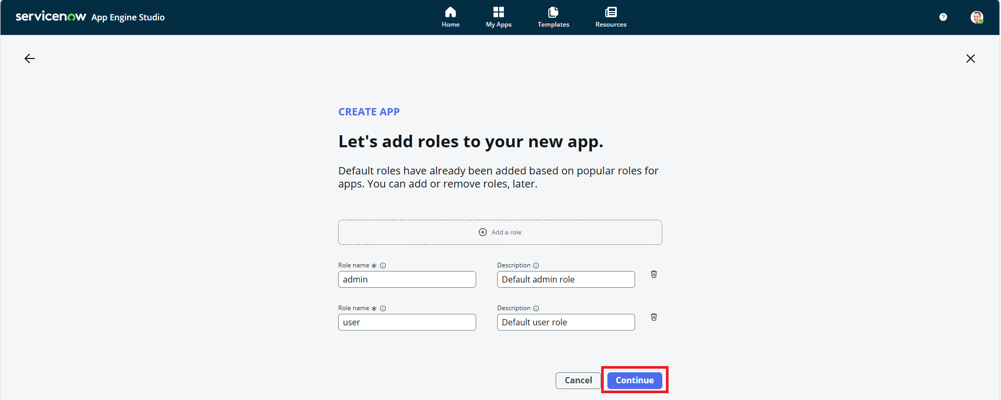Click the help question mark icon

pyautogui.click(x=942, y=17)
